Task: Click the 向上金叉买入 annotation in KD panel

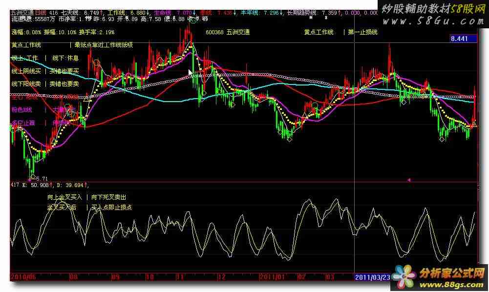Action: [65, 197]
